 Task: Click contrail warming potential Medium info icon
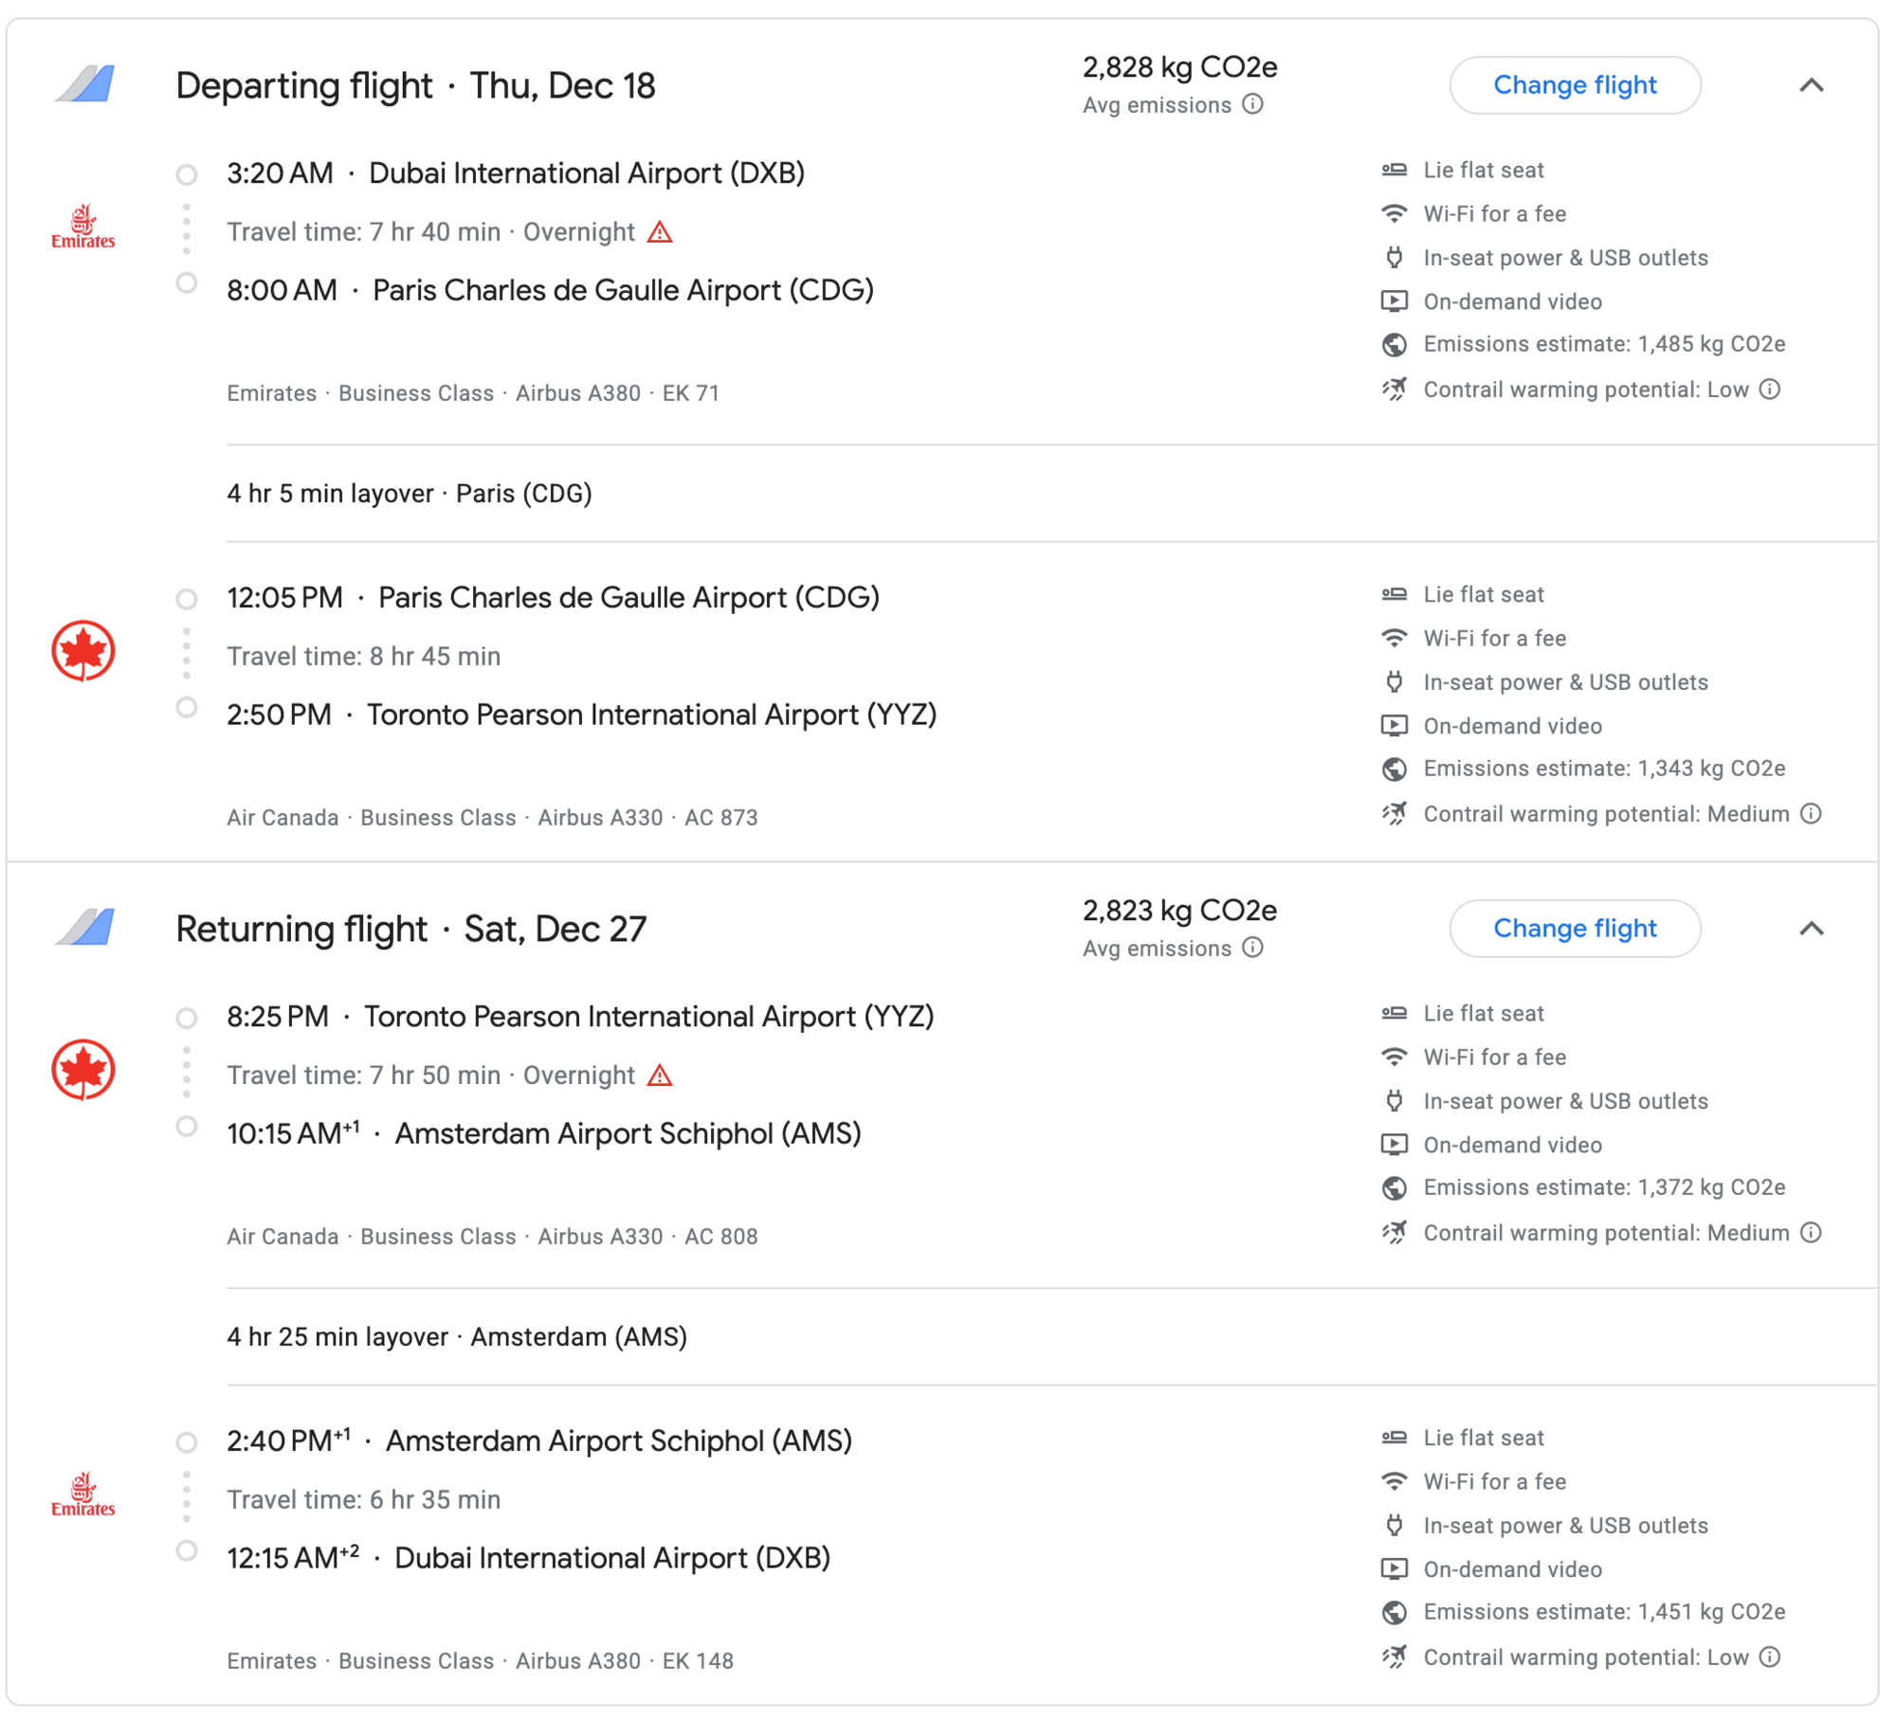1814,814
